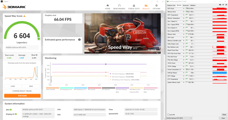Image resolution: width=228 pixels, height=120 pixels.
Task: Click the Estimated game performance info icon
Action: (x=80, y=40)
